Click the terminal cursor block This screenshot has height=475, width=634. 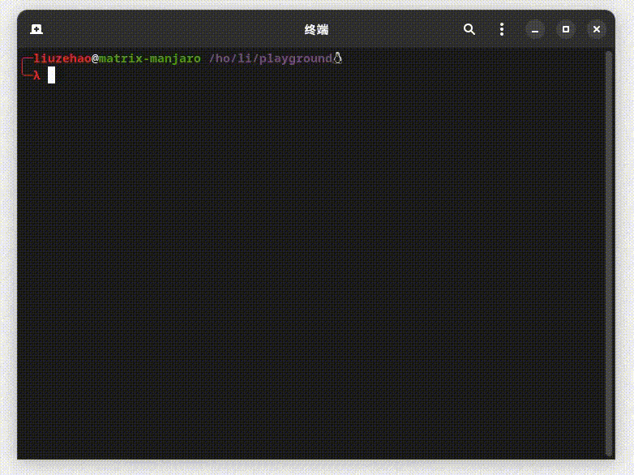click(51, 75)
